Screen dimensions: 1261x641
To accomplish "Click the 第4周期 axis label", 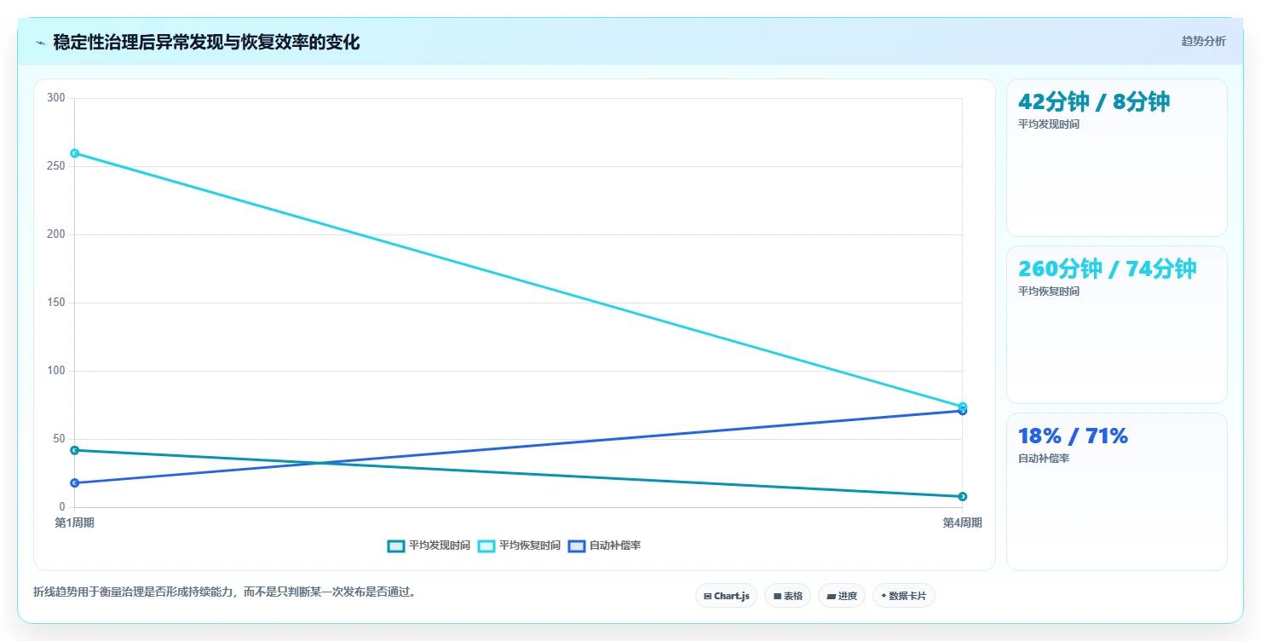I will (962, 523).
